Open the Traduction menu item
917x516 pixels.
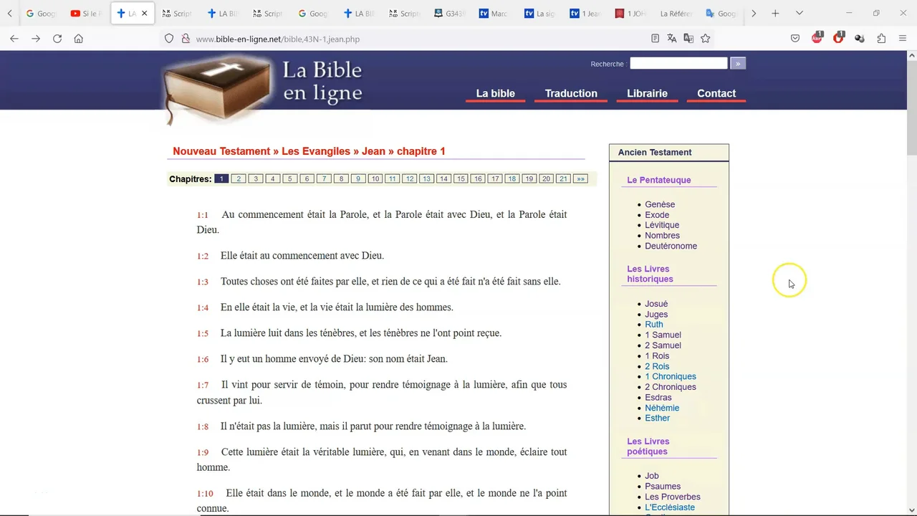[571, 94]
